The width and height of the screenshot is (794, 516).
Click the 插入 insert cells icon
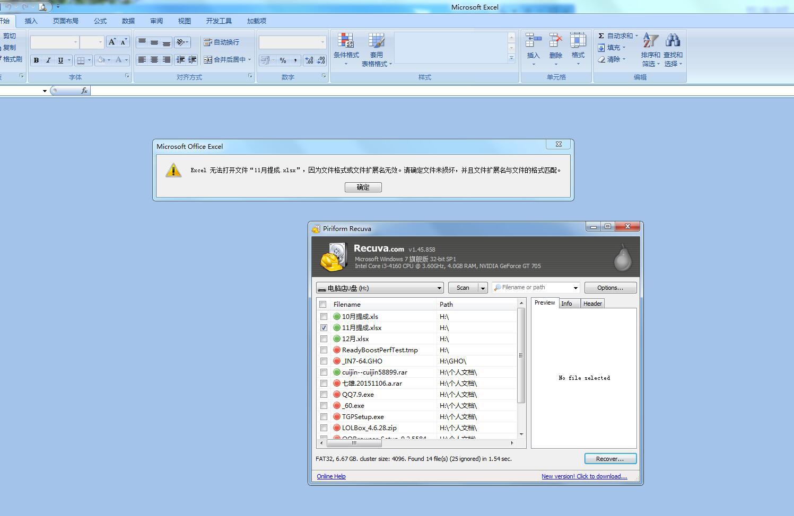coord(533,40)
